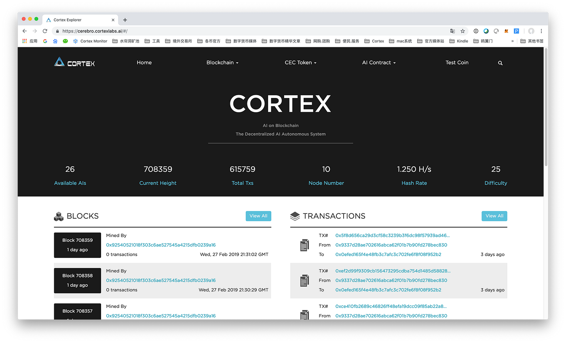Open the Google Translate icon in address bar
Screen dimensions: 566x343
click(452, 31)
